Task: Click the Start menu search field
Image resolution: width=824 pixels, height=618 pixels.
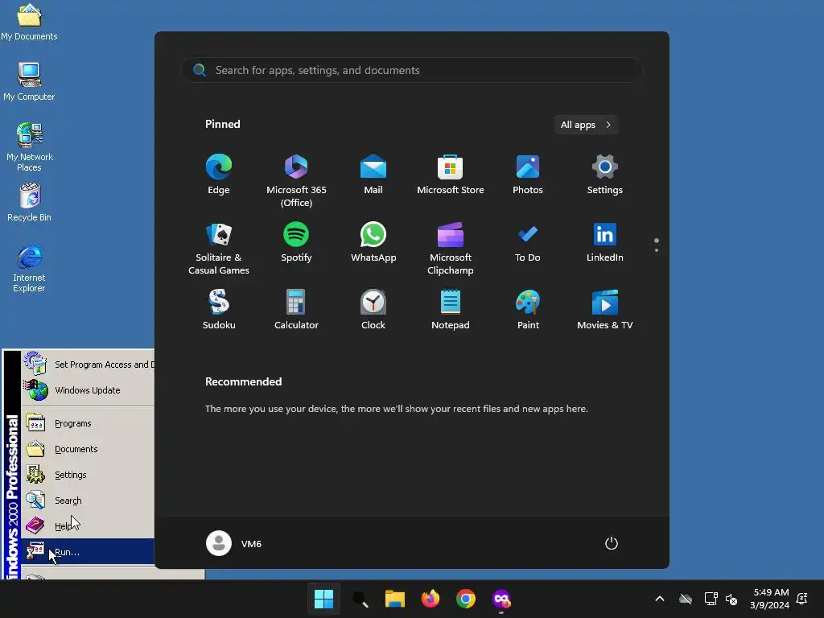Action: point(412,70)
